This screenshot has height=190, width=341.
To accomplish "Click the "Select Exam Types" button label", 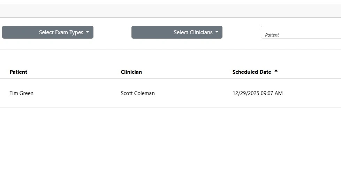I will point(61,32).
